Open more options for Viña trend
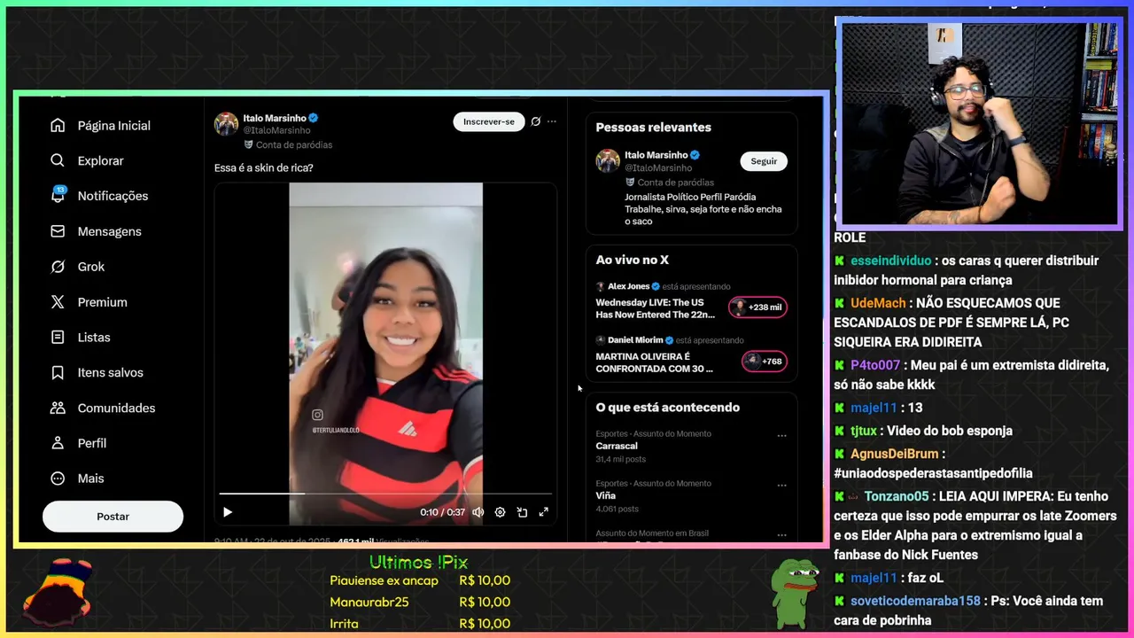The image size is (1134, 638). 781,486
